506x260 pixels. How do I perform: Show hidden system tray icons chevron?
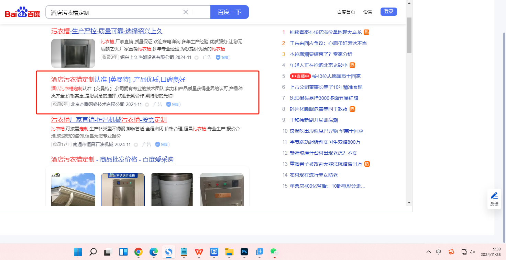coord(428,252)
